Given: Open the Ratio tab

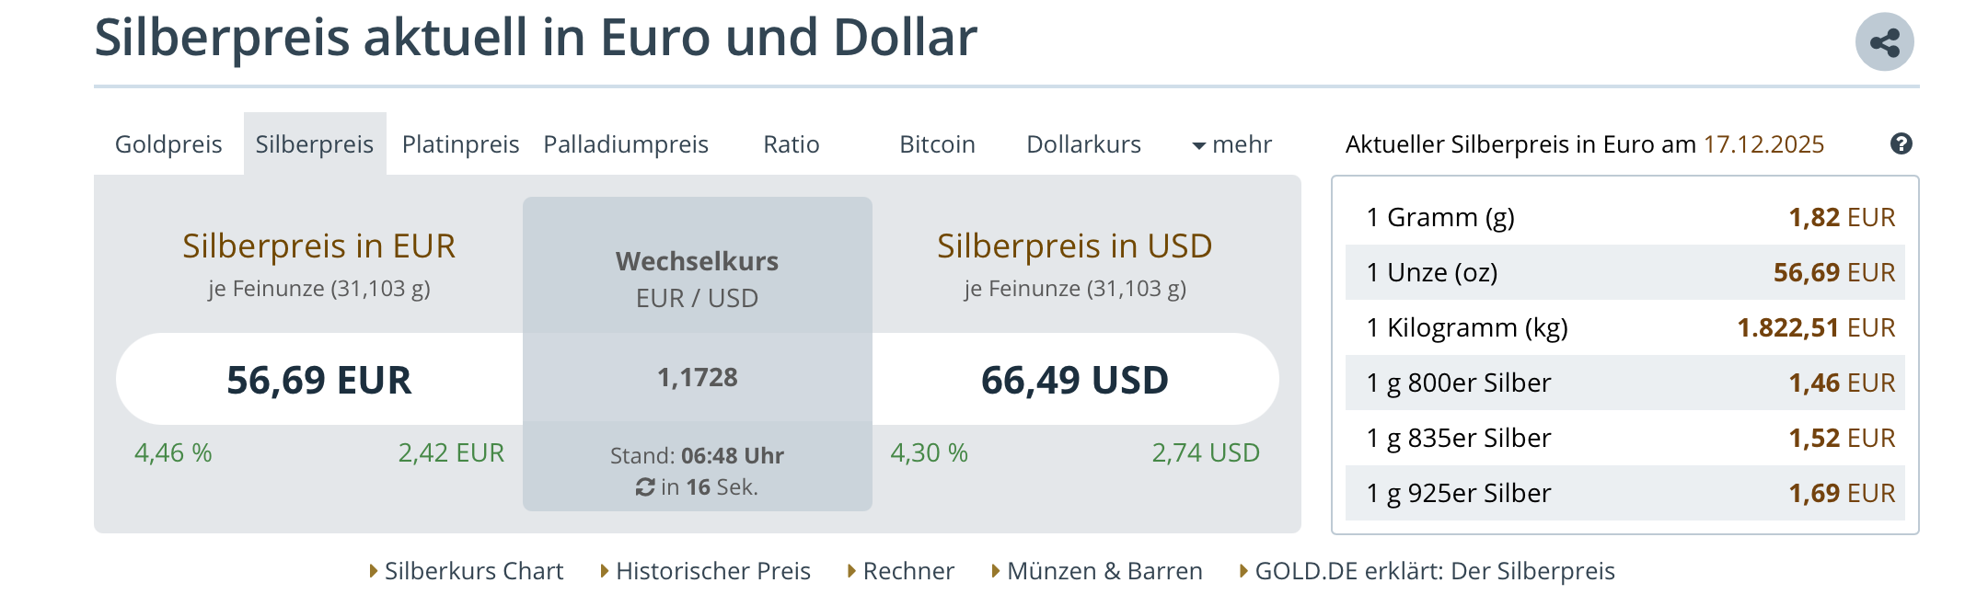Looking at the screenshot, I should point(792,144).
